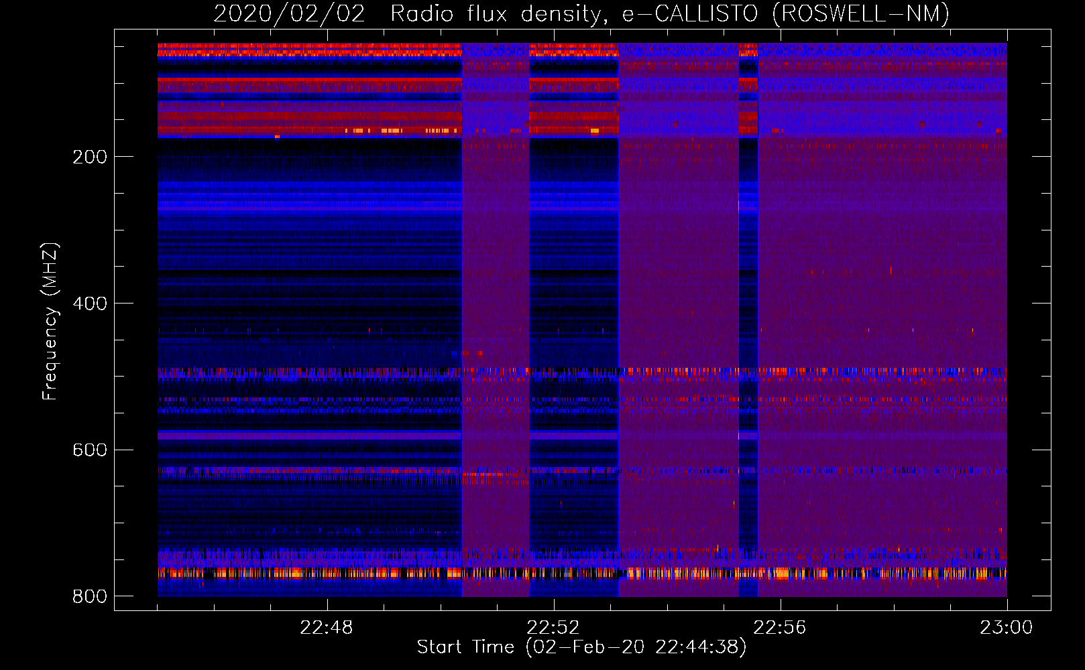Select the 22:48 time tick label

[x=327, y=628]
